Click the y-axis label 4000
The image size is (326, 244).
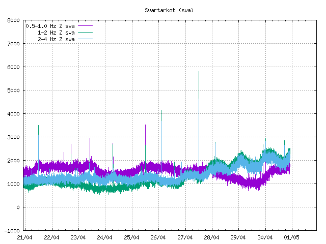(13, 114)
